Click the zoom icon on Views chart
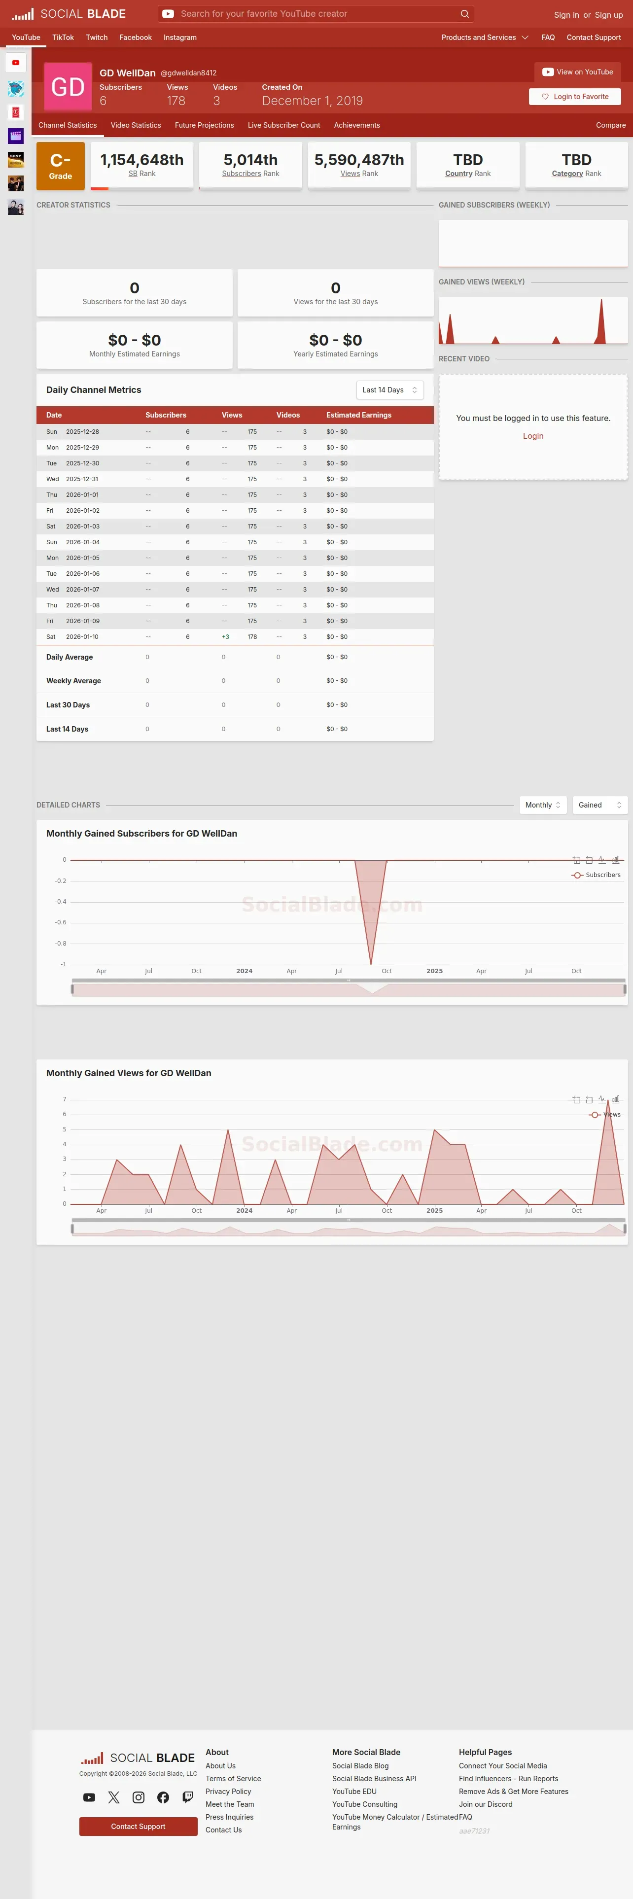Image resolution: width=633 pixels, height=1899 pixels. tap(576, 1100)
